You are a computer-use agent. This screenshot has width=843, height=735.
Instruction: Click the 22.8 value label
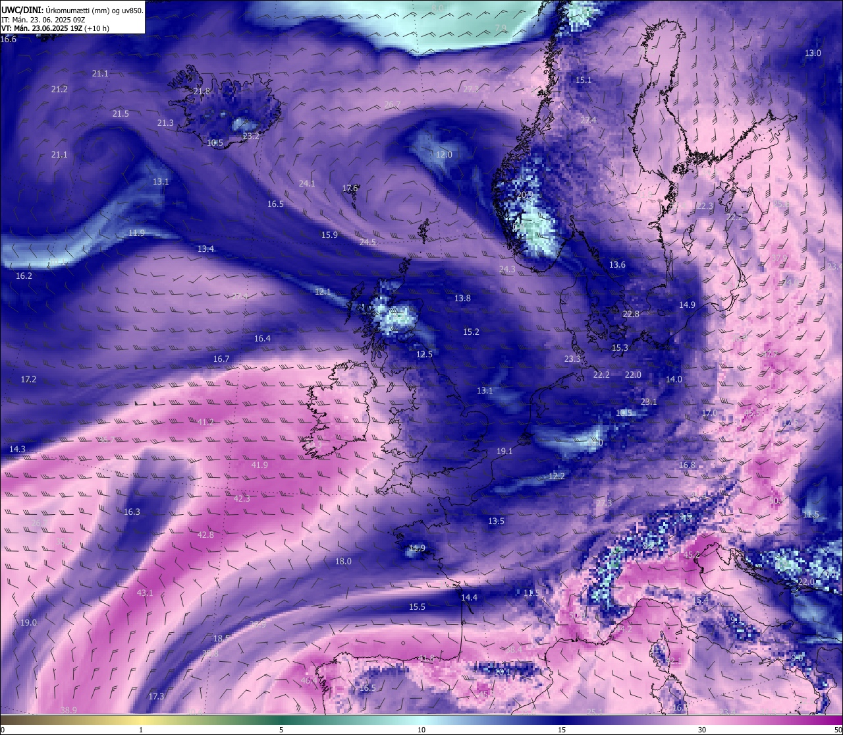(x=631, y=314)
